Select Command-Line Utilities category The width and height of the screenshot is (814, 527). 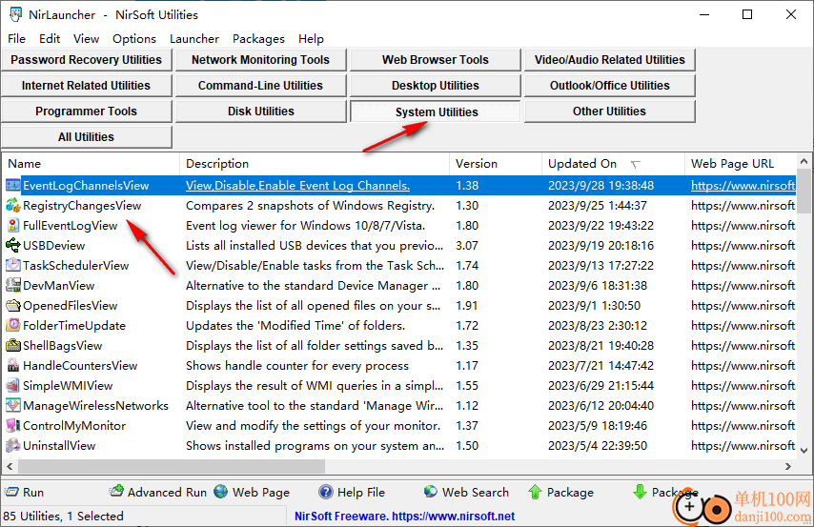260,86
